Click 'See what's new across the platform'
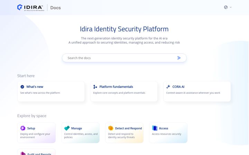The width and height of the screenshot is (249, 155). [x=40, y=93]
